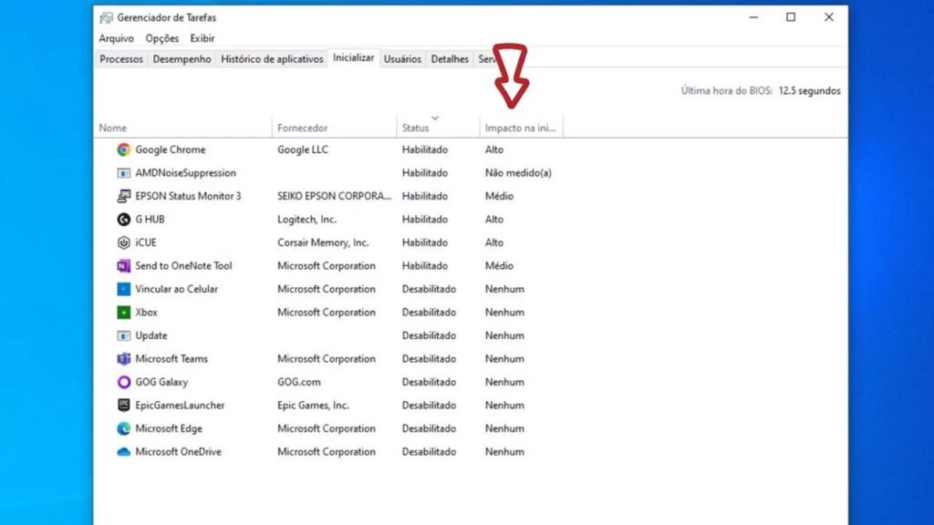Screen dimensions: 934x525
Task: Select the Google Chrome row name
Action: point(171,149)
